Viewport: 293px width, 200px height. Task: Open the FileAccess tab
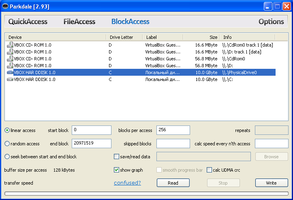pyautogui.click(x=79, y=21)
